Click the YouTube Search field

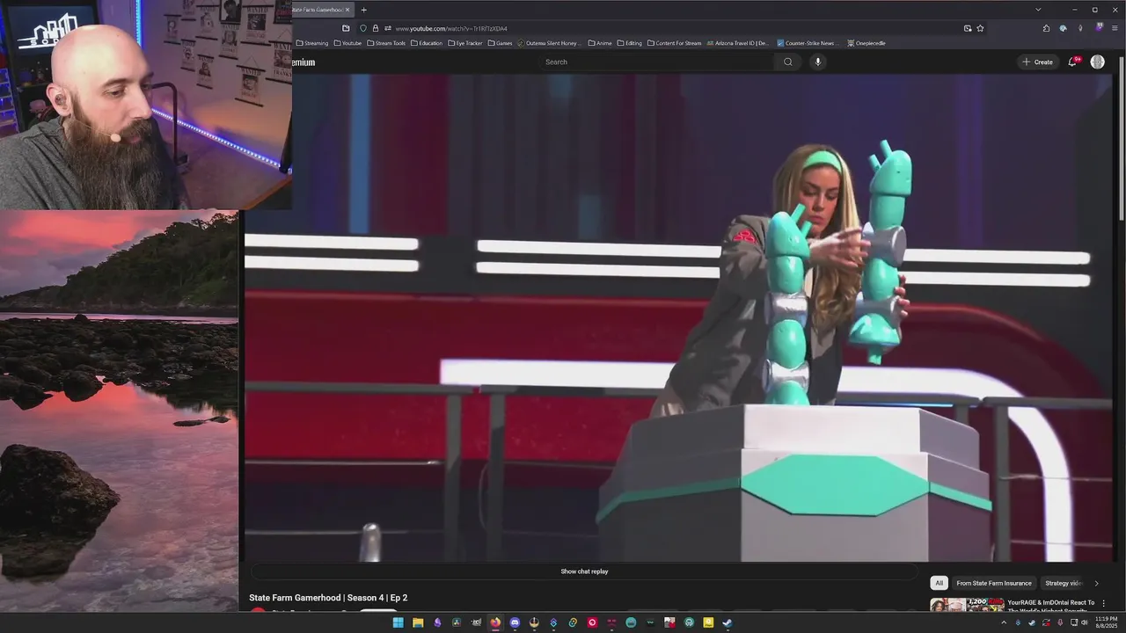click(x=657, y=62)
